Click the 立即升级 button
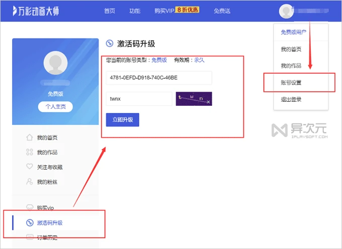 (x=123, y=120)
